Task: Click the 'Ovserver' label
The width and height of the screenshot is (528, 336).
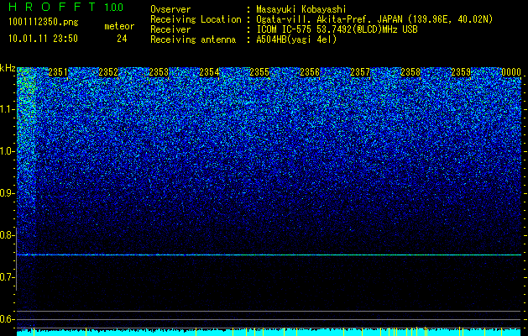Action: [x=170, y=9]
